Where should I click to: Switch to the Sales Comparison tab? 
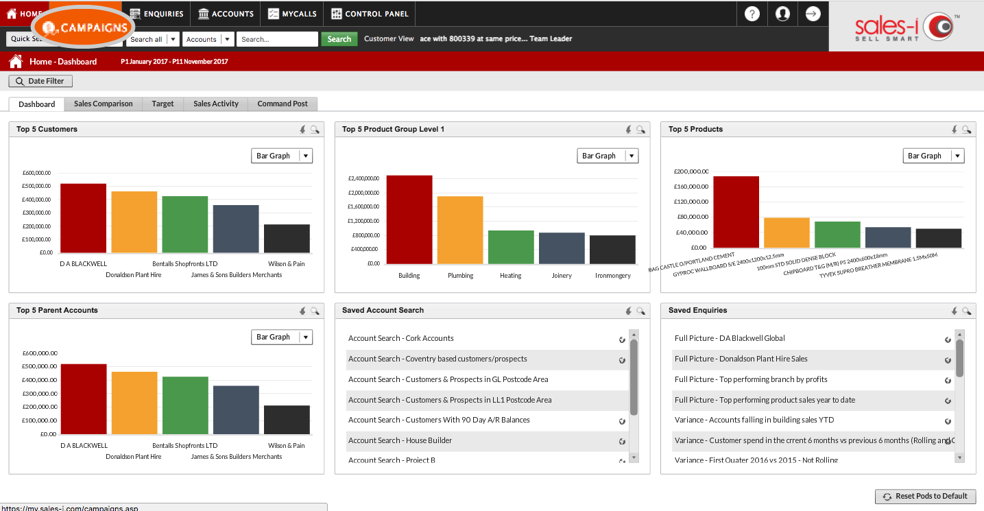(x=104, y=104)
